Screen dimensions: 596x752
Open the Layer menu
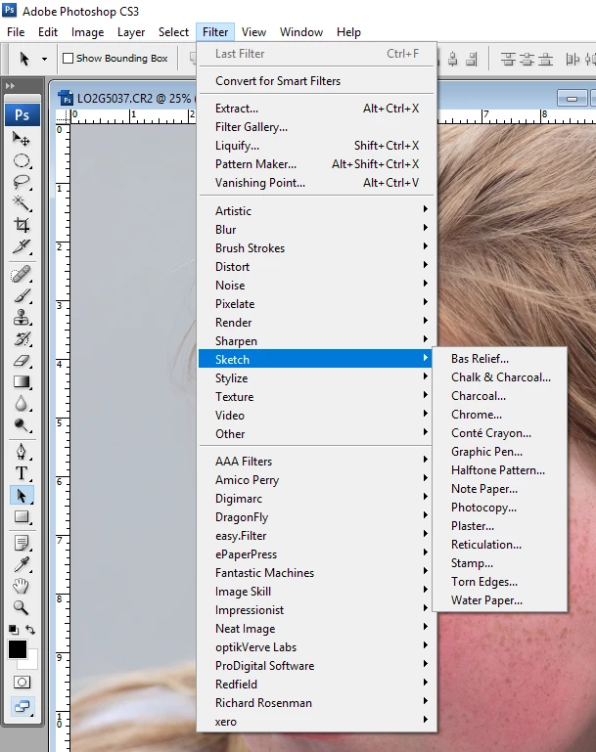pyautogui.click(x=131, y=32)
